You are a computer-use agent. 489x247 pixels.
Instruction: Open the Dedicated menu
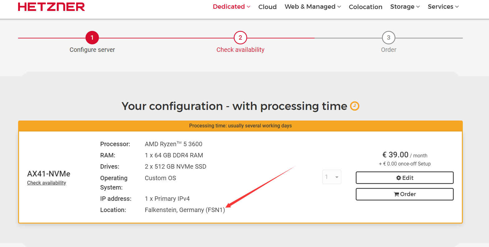(x=232, y=7)
